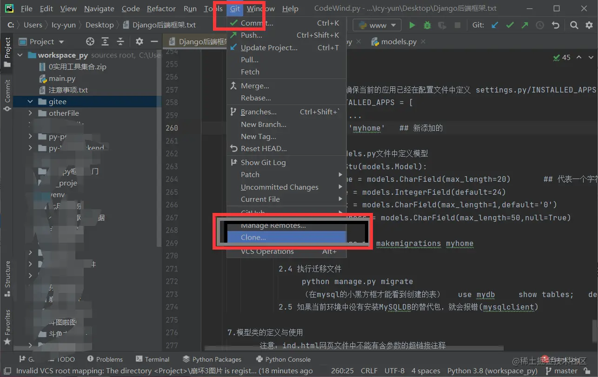
Task: Open the Project tool window sidebar tab
Action: tap(7, 52)
